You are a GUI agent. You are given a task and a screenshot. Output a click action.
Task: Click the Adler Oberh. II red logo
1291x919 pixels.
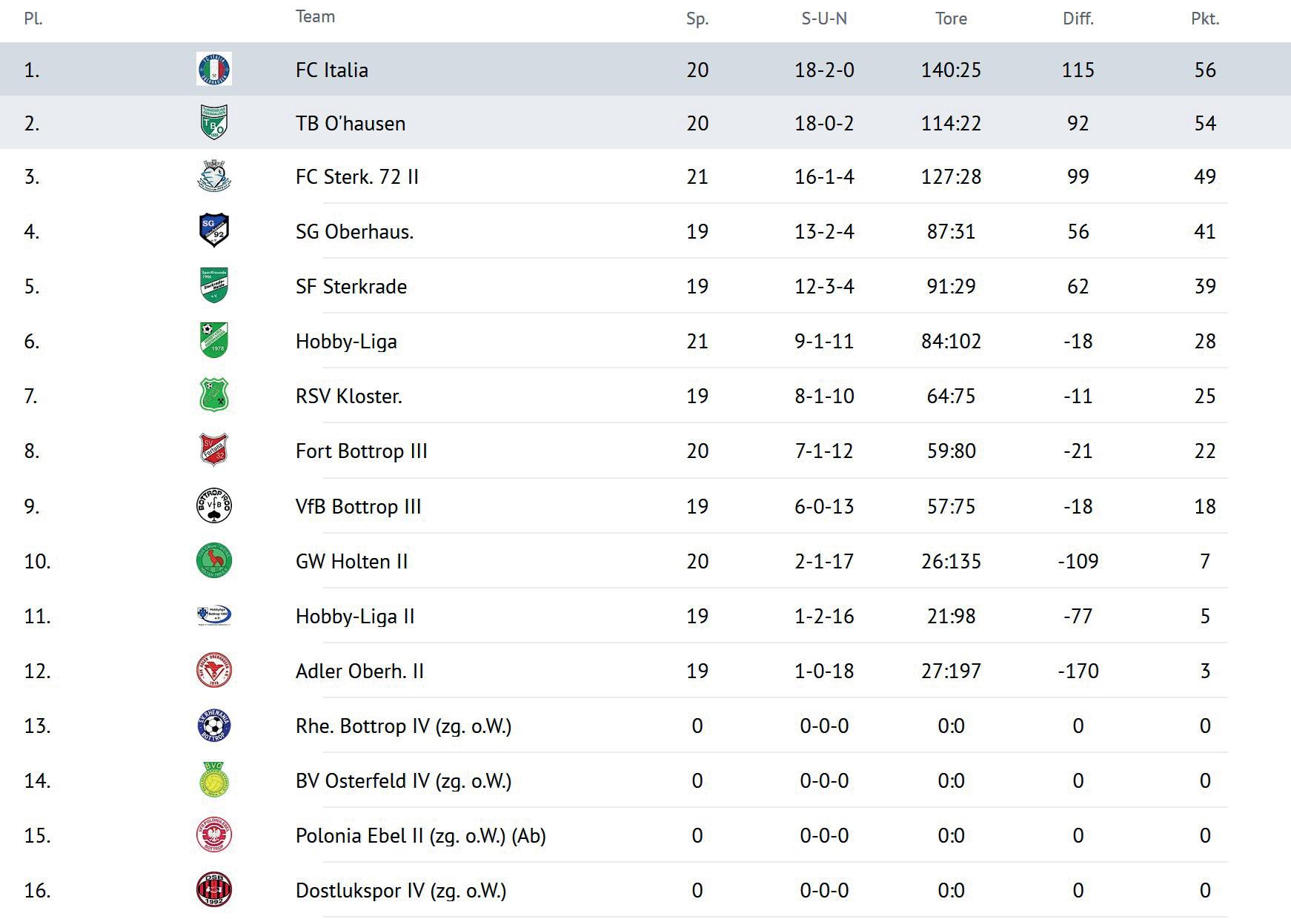pos(213,670)
